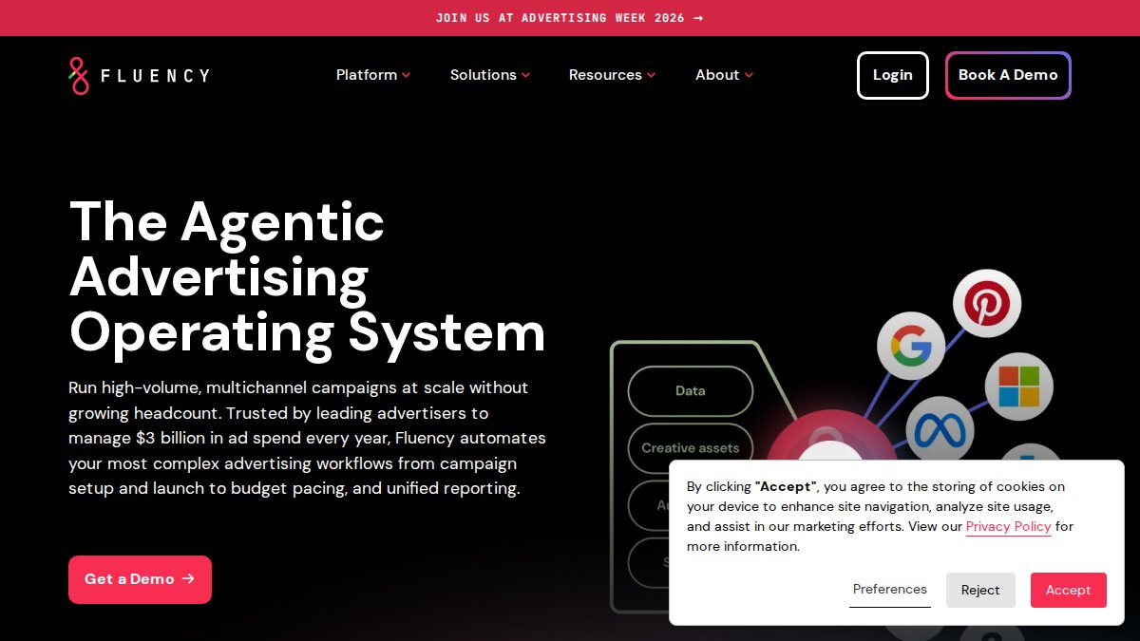Reject cookies in the consent banner
Image resolution: width=1140 pixels, height=641 pixels.
pyautogui.click(x=980, y=590)
